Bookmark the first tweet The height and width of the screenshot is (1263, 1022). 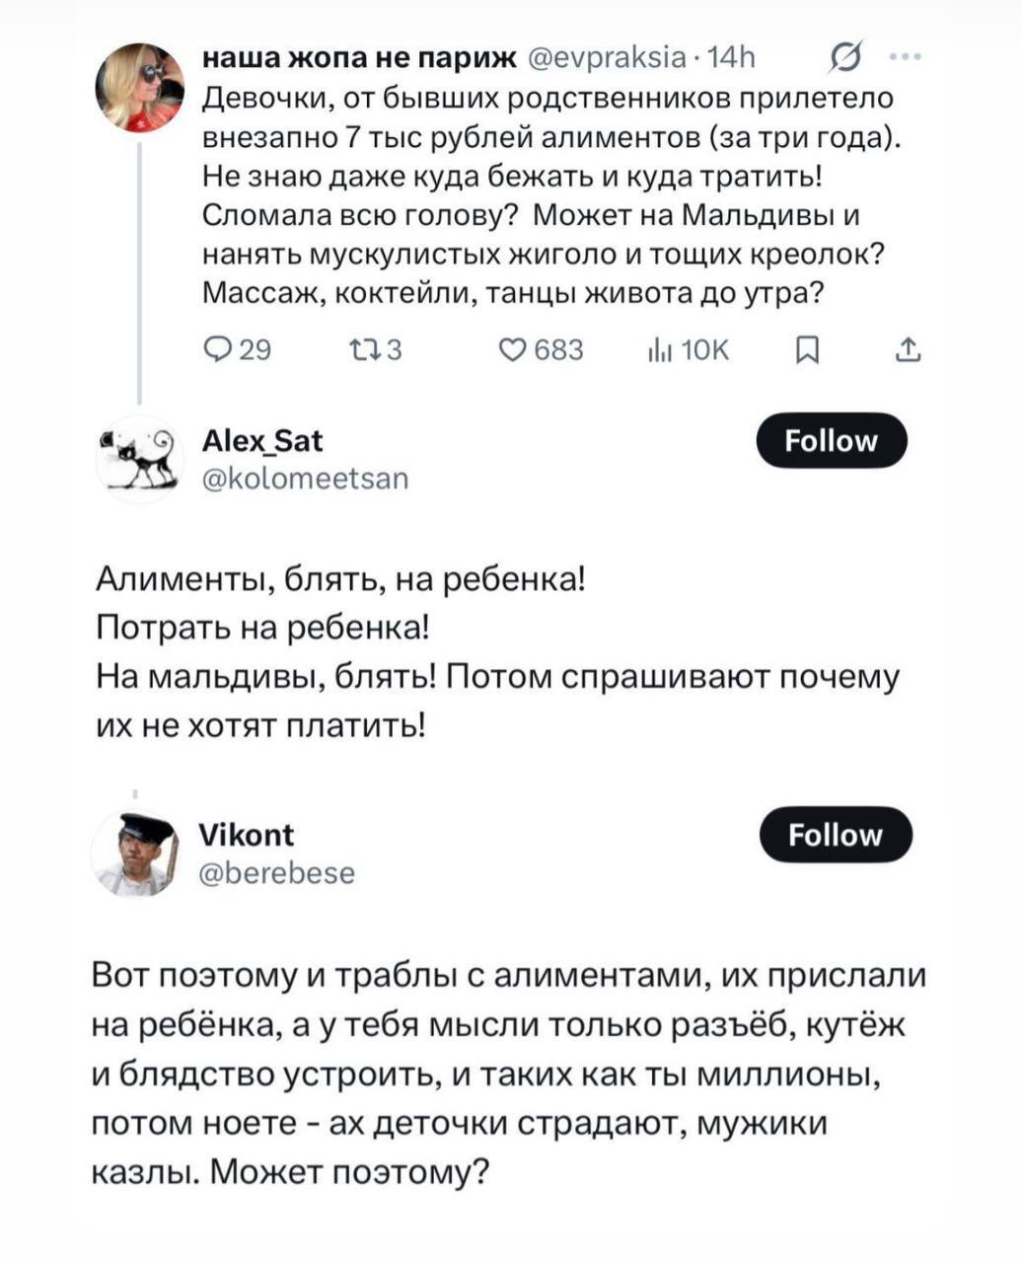(805, 349)
